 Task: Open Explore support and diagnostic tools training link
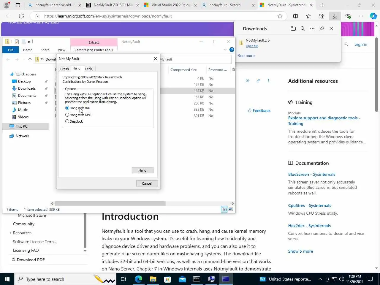pos(324,121)
